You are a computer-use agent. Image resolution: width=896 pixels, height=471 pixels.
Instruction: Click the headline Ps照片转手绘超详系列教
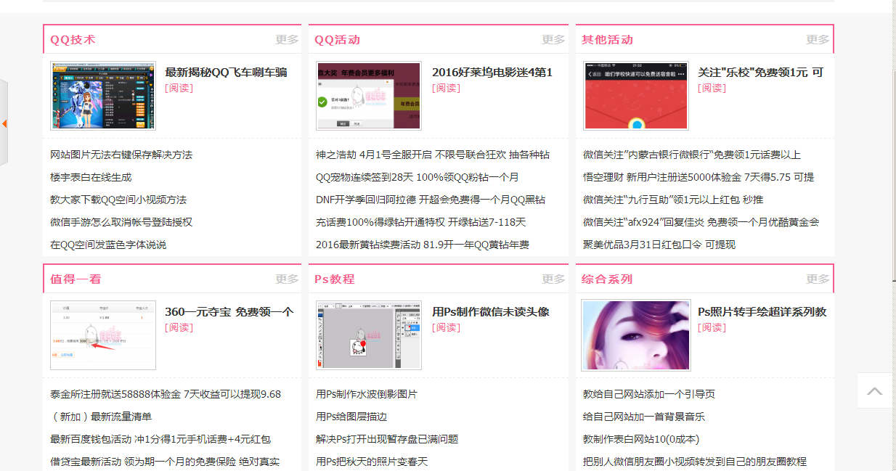click(762, 312)
